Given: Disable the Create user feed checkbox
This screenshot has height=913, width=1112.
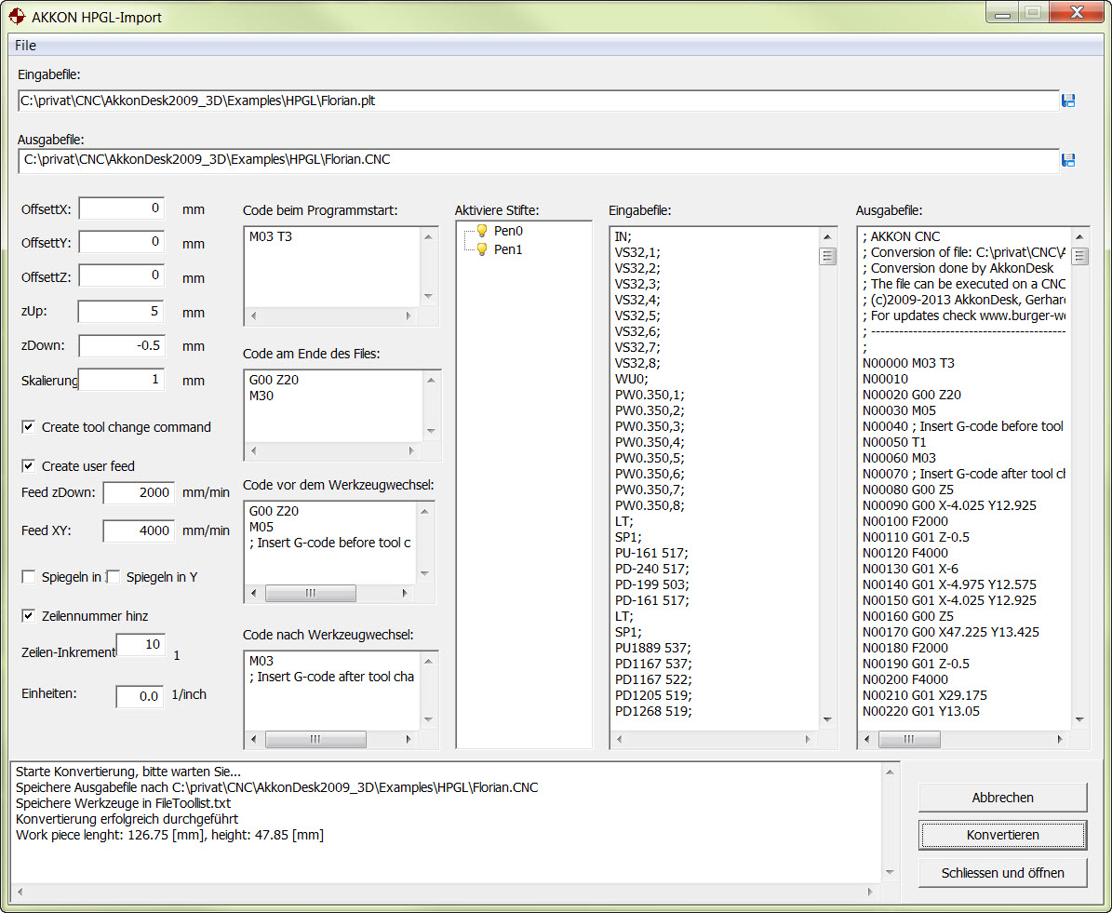Looking at the screenshot, I should 29,466.
